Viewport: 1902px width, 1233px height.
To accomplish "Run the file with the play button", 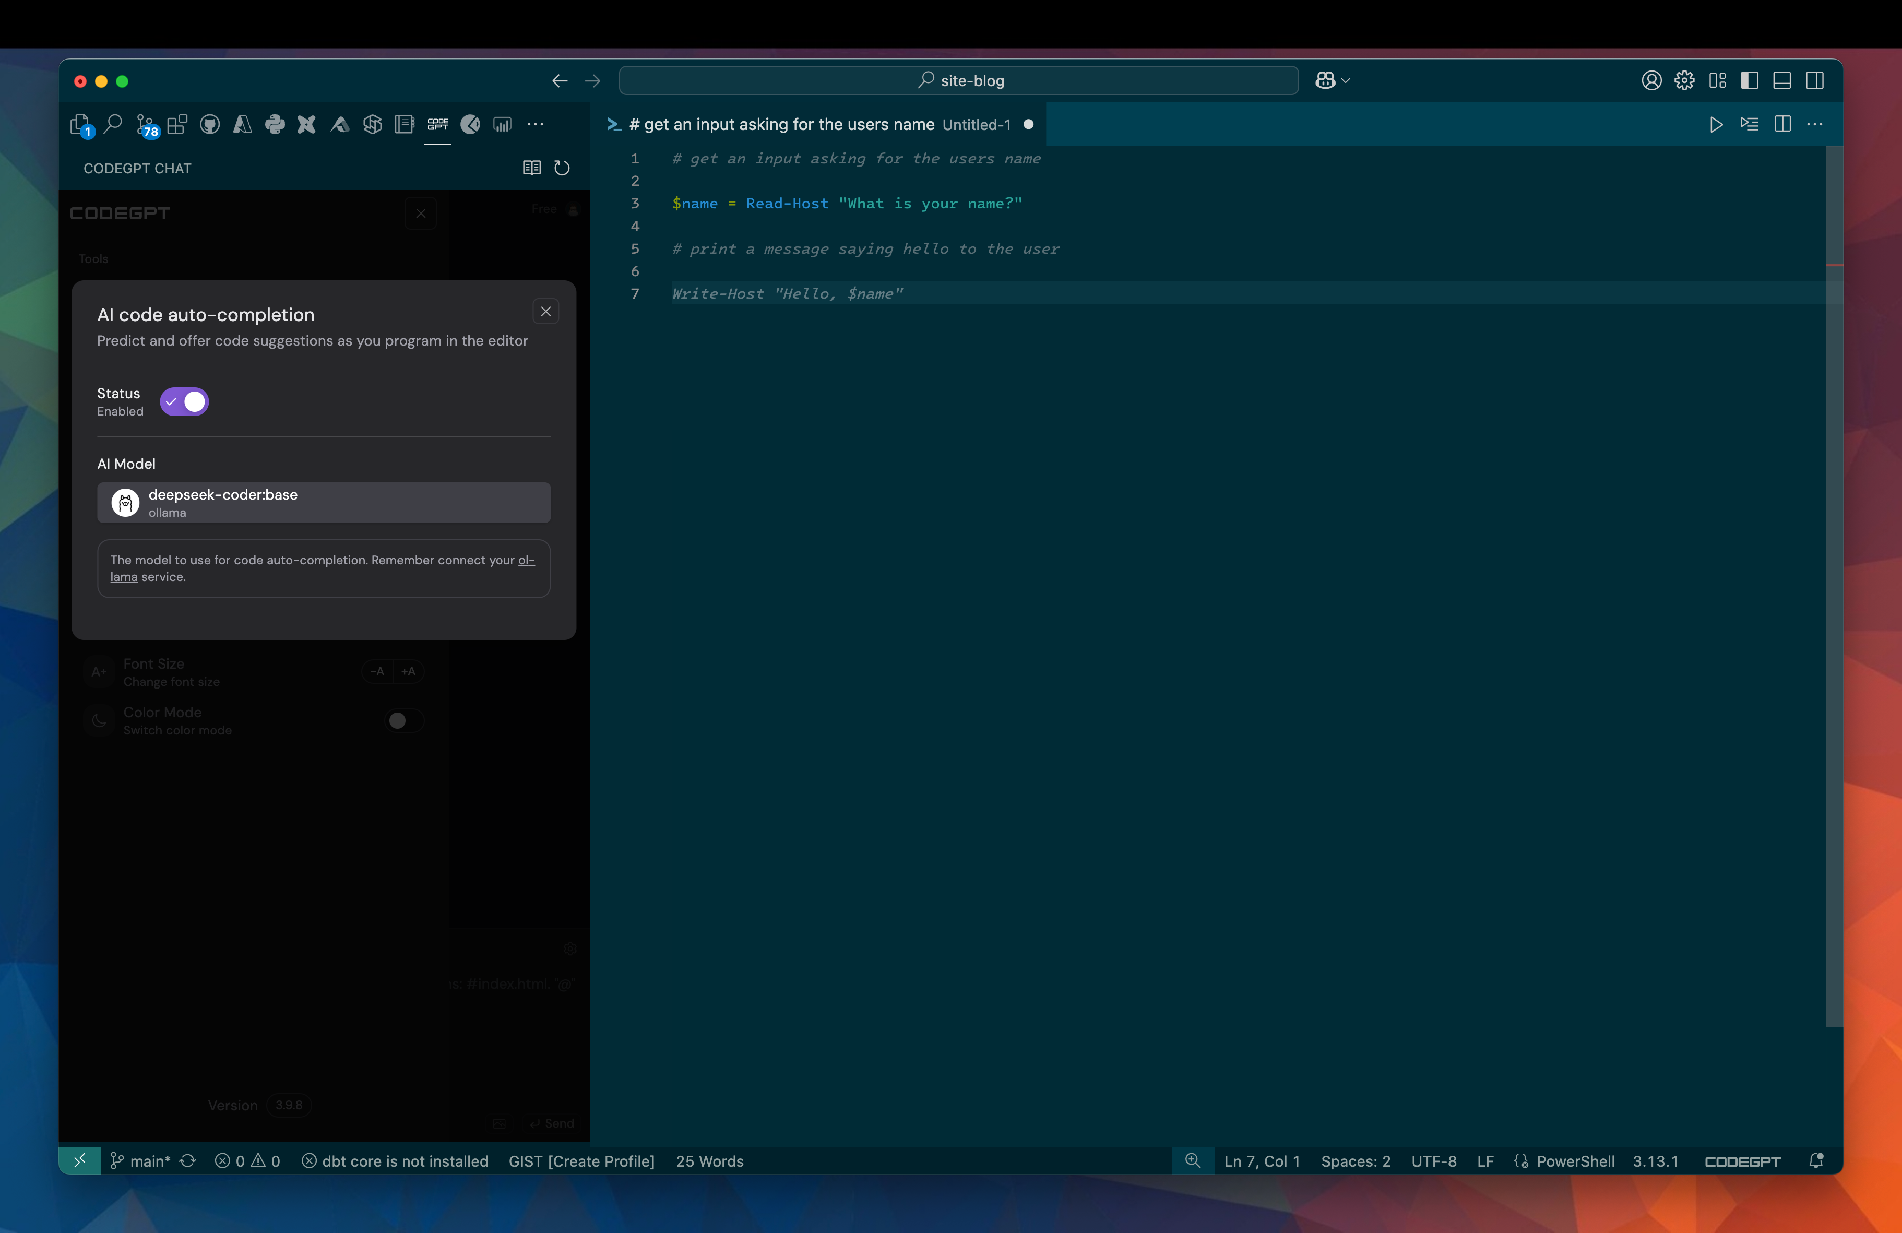I will coord(1716,125).
